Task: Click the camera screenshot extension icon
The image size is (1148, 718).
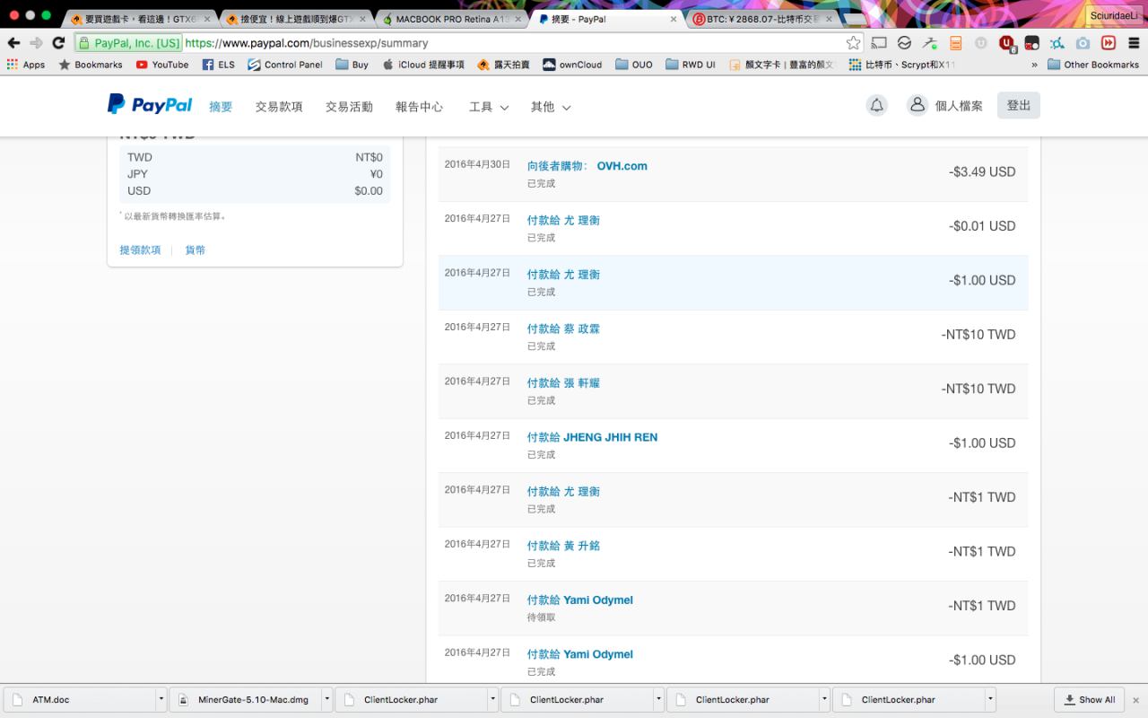Action: click(x=1083, y=43)
